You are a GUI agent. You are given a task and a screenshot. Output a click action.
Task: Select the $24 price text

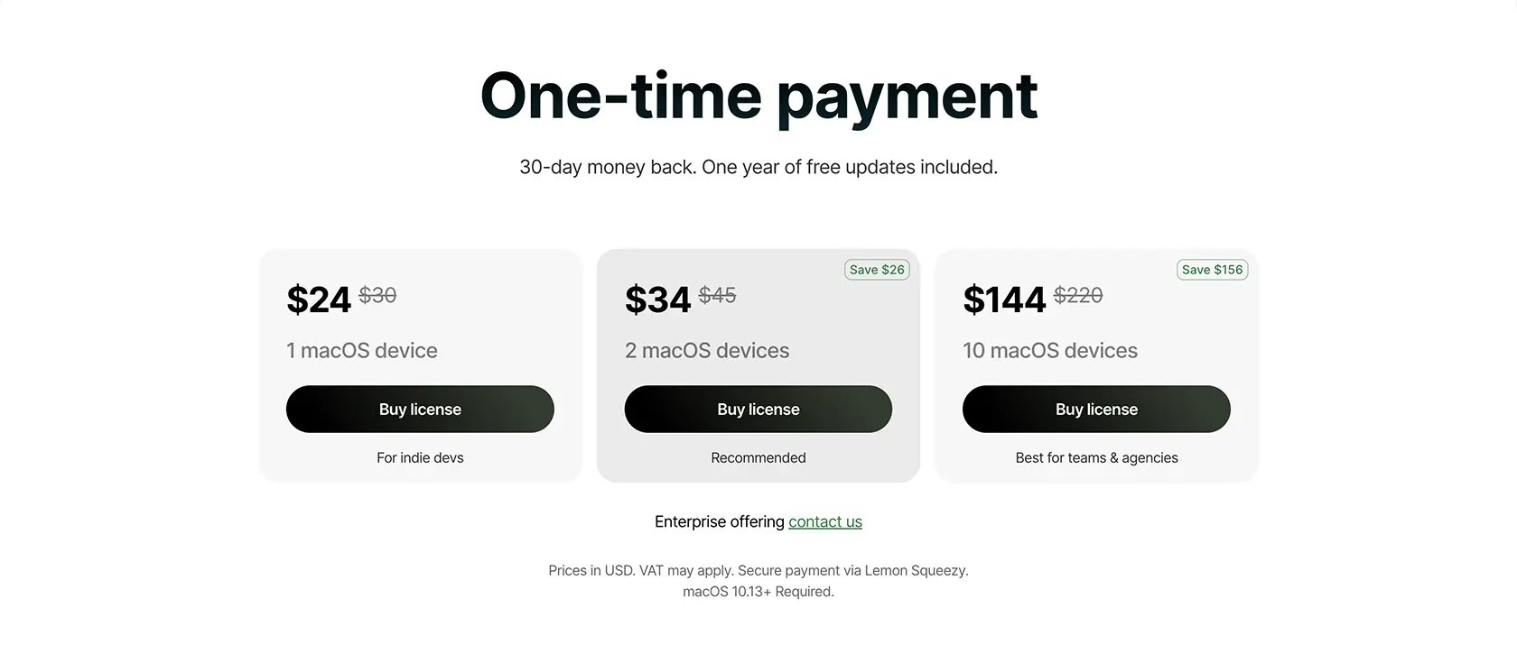(x=319, y=299)
